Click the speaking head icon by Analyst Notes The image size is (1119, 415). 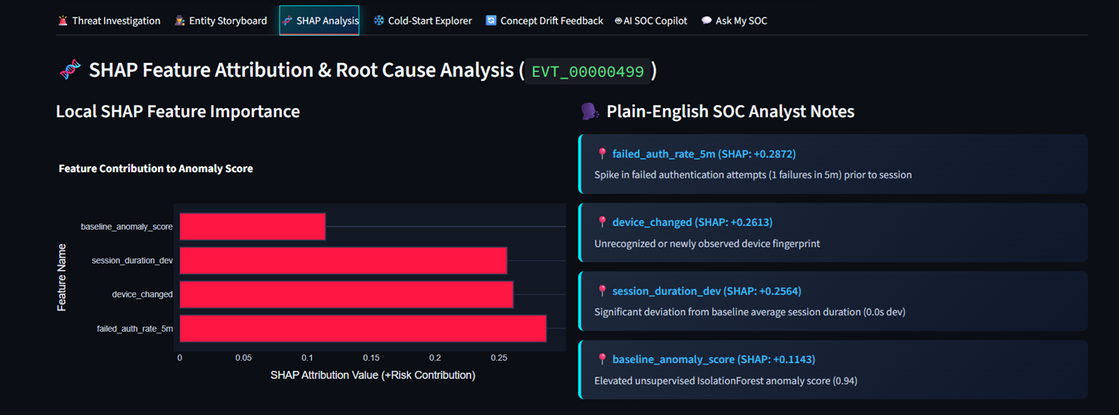click(x=590, y=112)
